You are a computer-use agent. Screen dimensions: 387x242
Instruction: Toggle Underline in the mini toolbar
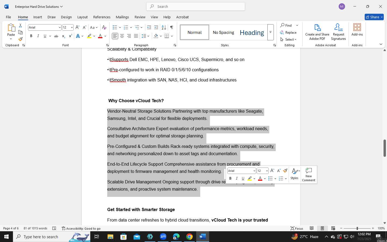(x=243, y=179)
